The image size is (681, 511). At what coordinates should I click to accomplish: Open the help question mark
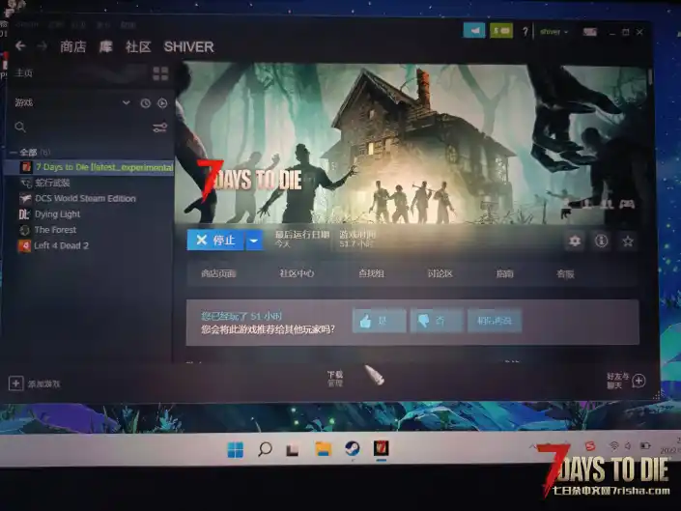(525, 31)
